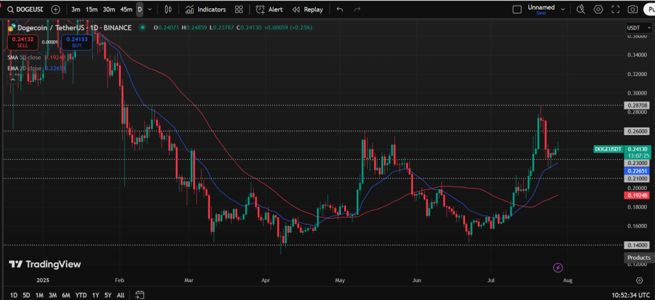
Task: Click the 0.28708 price line label
Action: pyautogui.click(x=636, y=106)
